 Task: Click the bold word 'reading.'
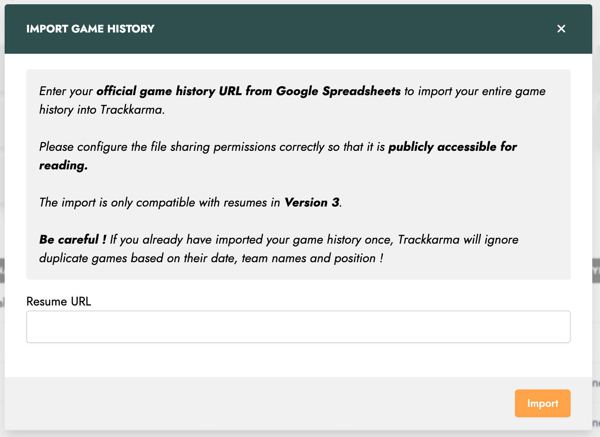tap(63, 166)
